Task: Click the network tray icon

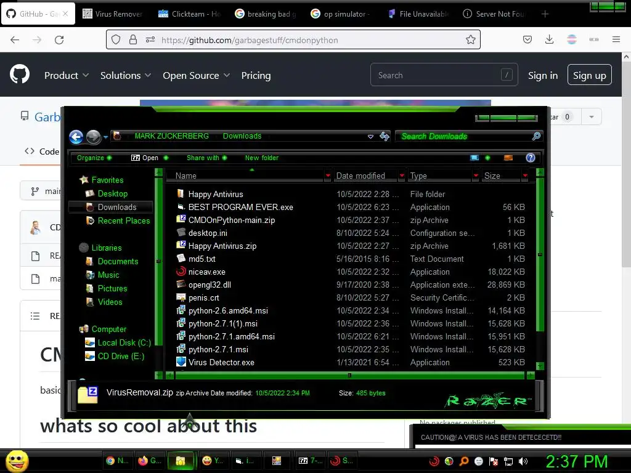Action: [x=508, y=461]
